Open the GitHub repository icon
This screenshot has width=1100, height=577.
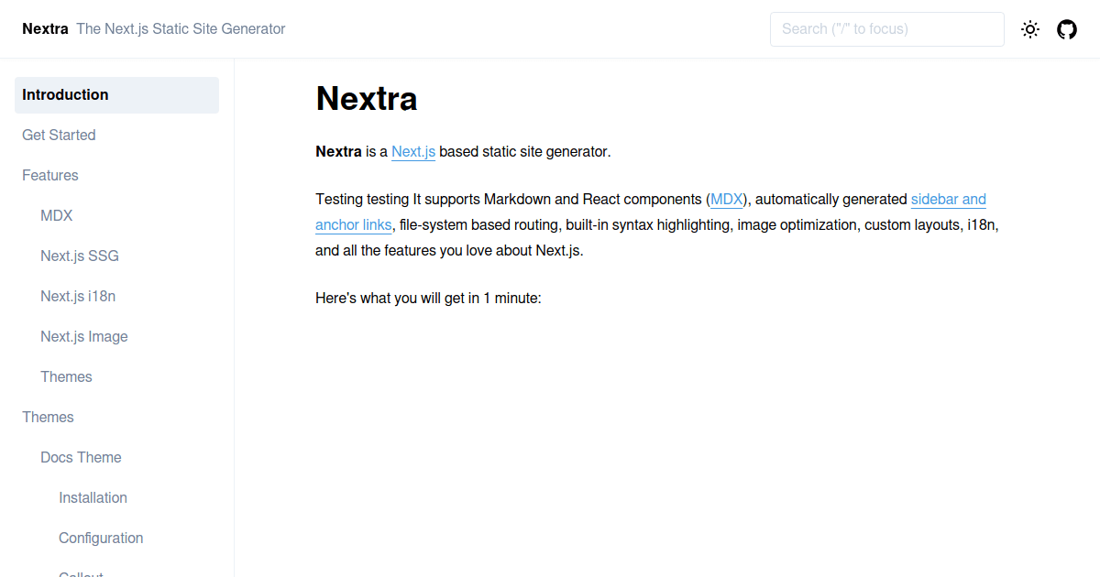click(1066, 28)
